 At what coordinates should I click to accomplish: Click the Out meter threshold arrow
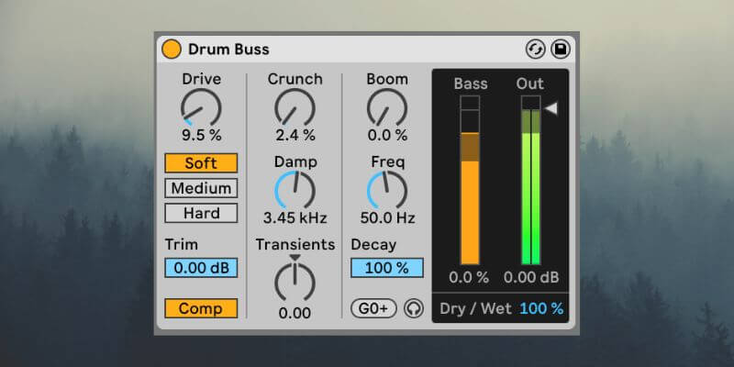[551, 109]
